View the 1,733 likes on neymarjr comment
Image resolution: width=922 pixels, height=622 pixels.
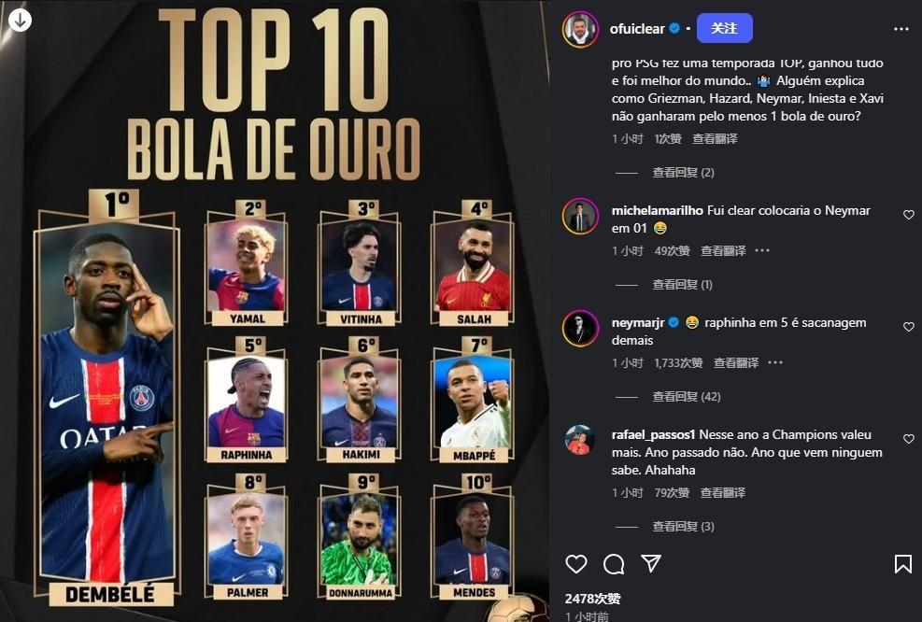[x=678, y=362]
